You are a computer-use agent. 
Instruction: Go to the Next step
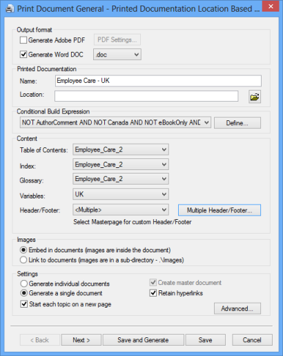[x=81, y=340]
